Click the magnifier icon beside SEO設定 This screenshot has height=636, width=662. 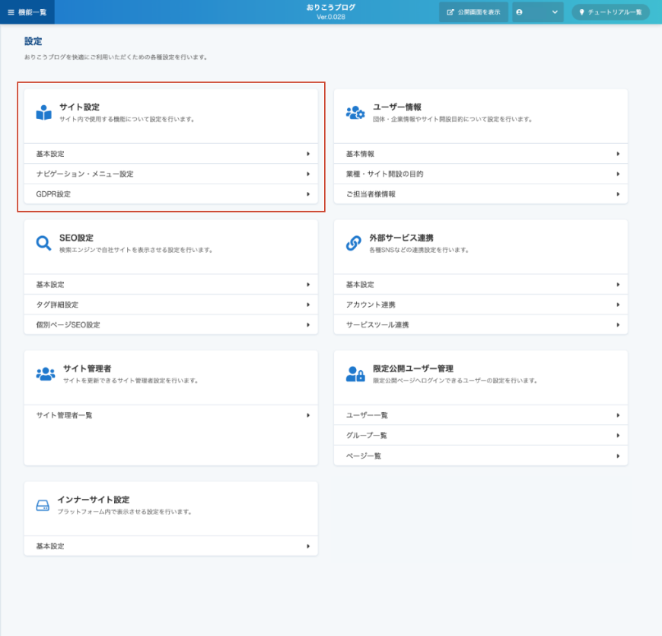point(43,243)
